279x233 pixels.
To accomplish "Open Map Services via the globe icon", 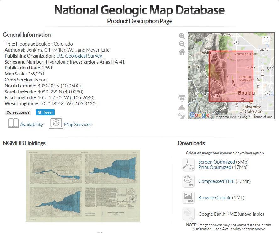I will point(56,123).
